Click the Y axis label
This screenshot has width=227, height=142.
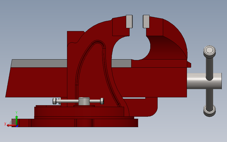point(16,113)
